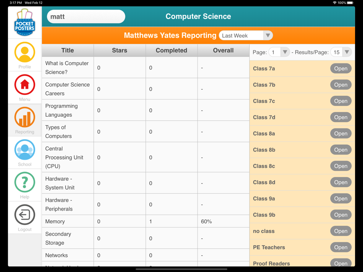Check the Wi-Fi status icon

tap(335, 3)
